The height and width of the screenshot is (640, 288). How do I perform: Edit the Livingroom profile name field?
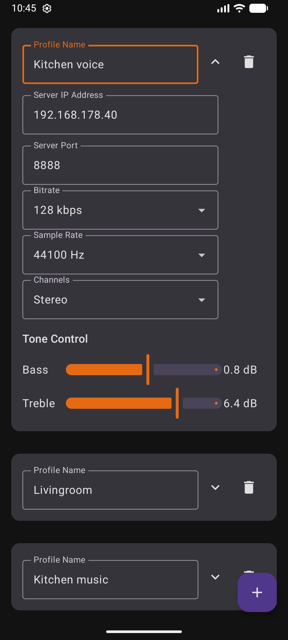click(110, 490)
